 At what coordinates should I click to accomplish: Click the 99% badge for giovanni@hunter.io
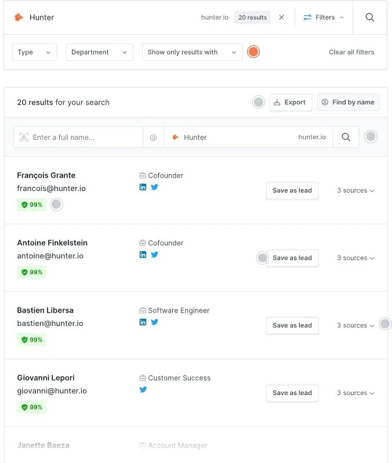click(x=31, y=407)
